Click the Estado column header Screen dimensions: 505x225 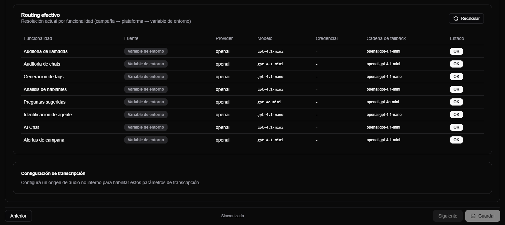point(457,38)
